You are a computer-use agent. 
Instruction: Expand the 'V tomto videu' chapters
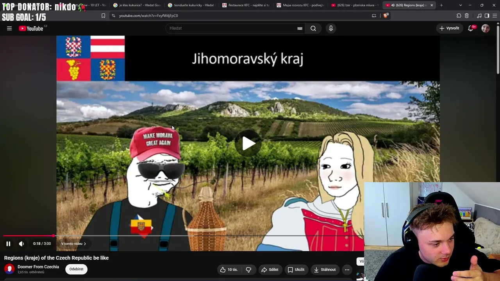(73, 244)
